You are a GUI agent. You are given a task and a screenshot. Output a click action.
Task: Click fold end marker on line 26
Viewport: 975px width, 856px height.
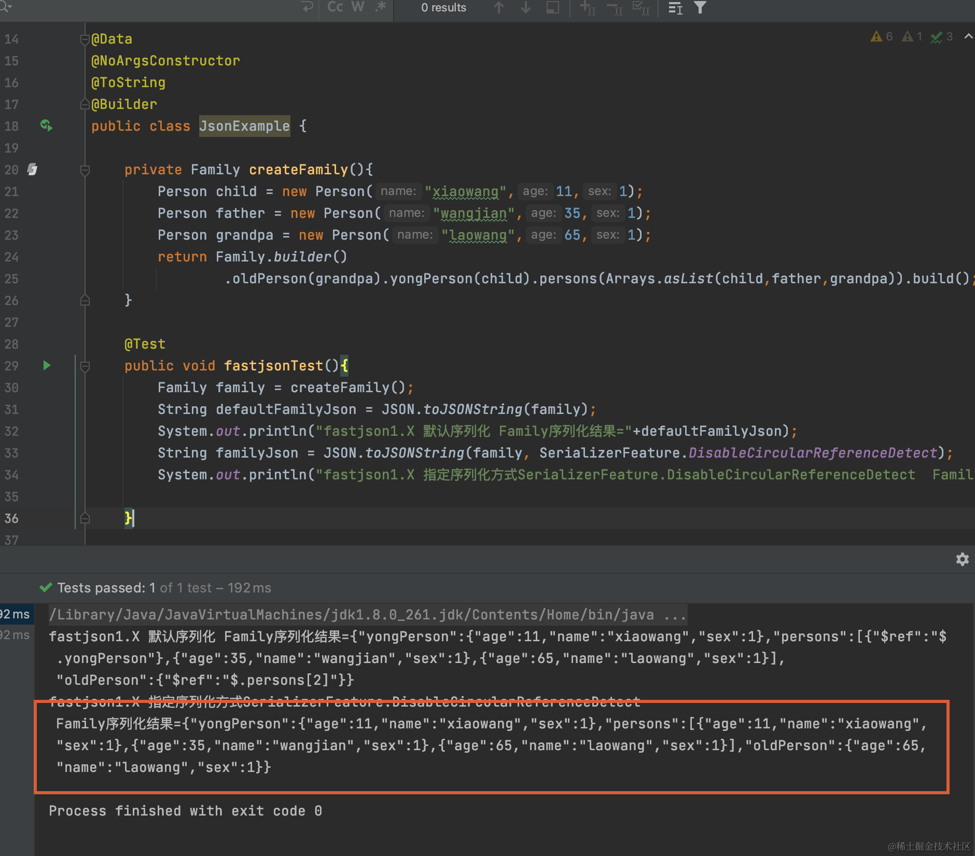85,300
